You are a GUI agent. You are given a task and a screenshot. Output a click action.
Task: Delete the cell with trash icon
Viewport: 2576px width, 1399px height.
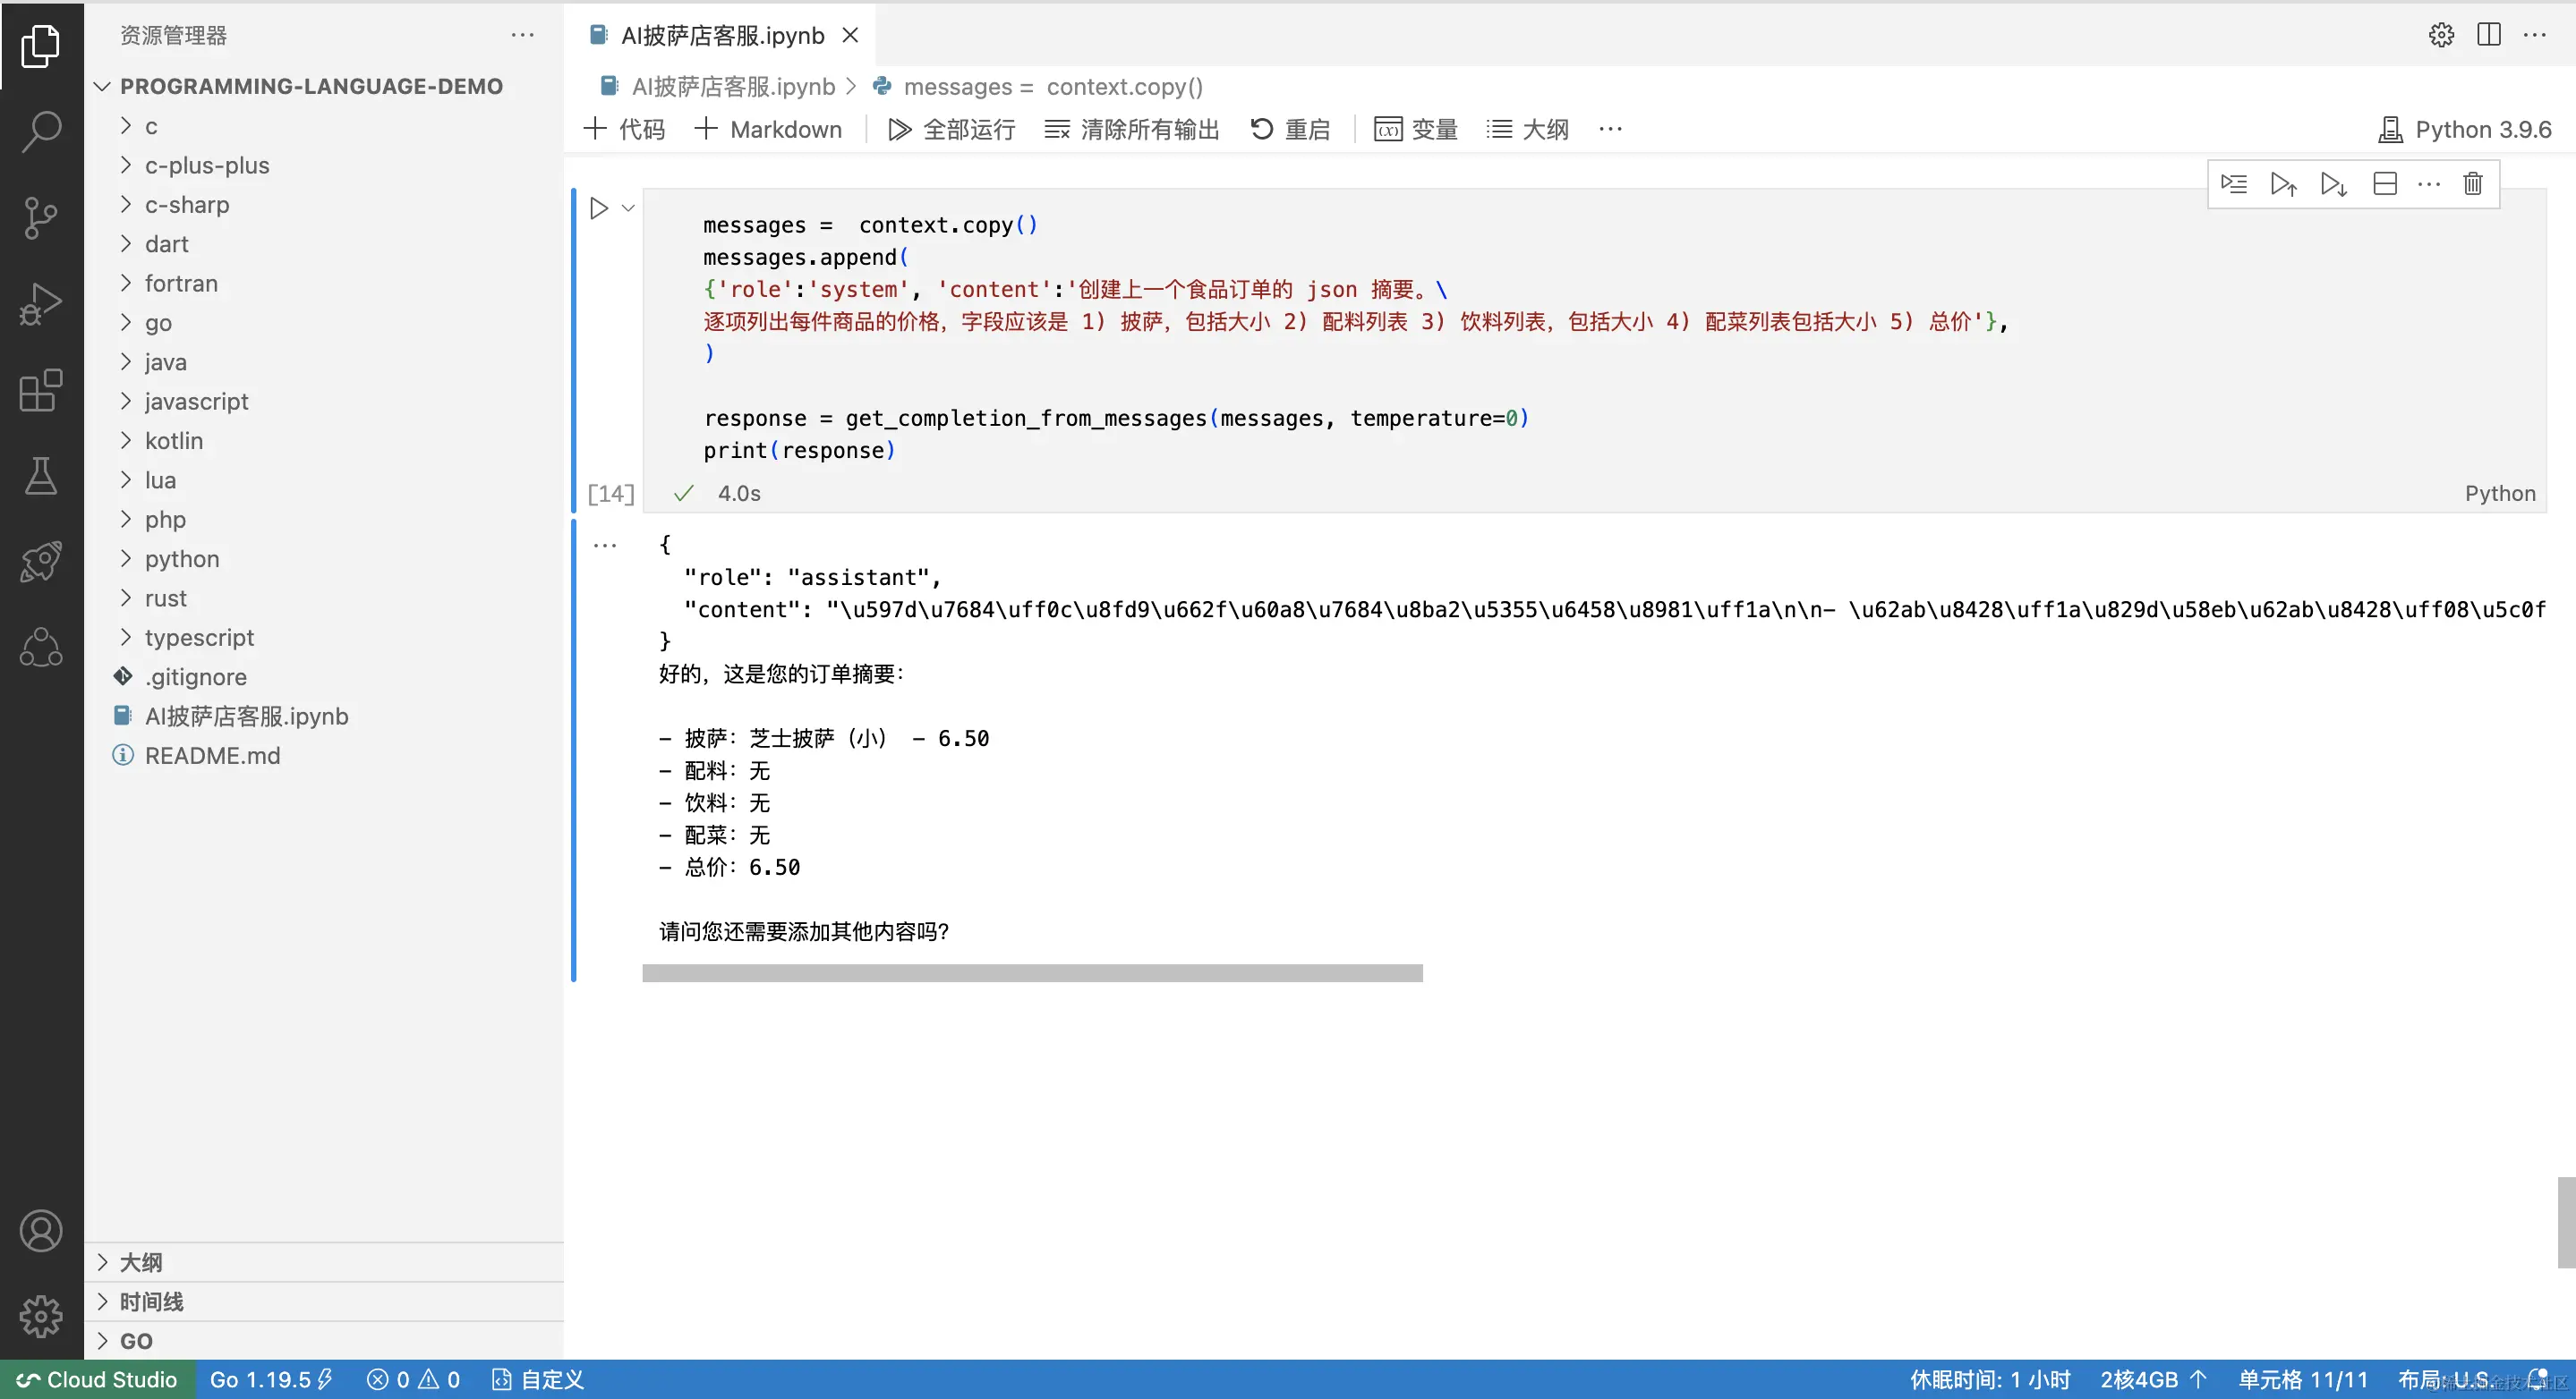click(2472, 184)
